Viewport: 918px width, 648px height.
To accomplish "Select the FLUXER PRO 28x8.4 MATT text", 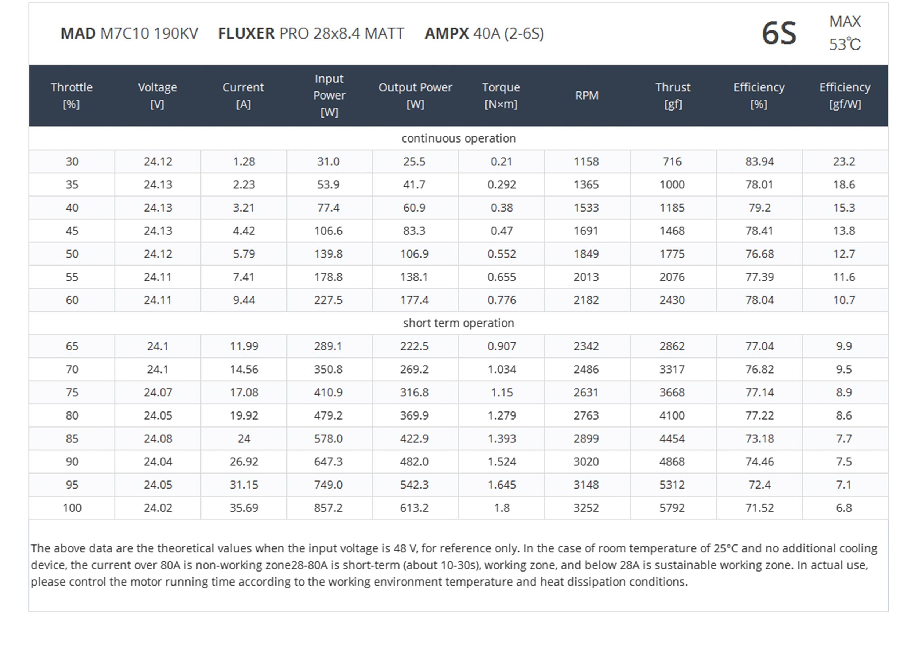I will click(x=311, y=33).
